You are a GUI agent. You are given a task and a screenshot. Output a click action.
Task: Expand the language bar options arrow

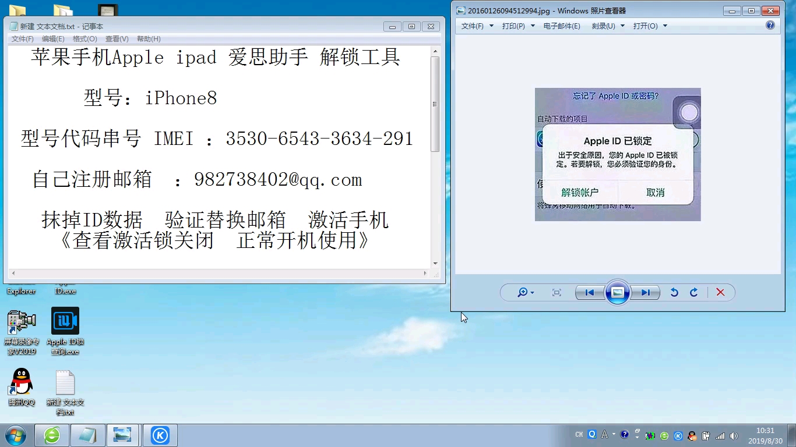[x=637, y=437]
